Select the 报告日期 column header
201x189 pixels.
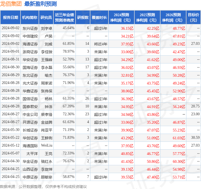10,18
